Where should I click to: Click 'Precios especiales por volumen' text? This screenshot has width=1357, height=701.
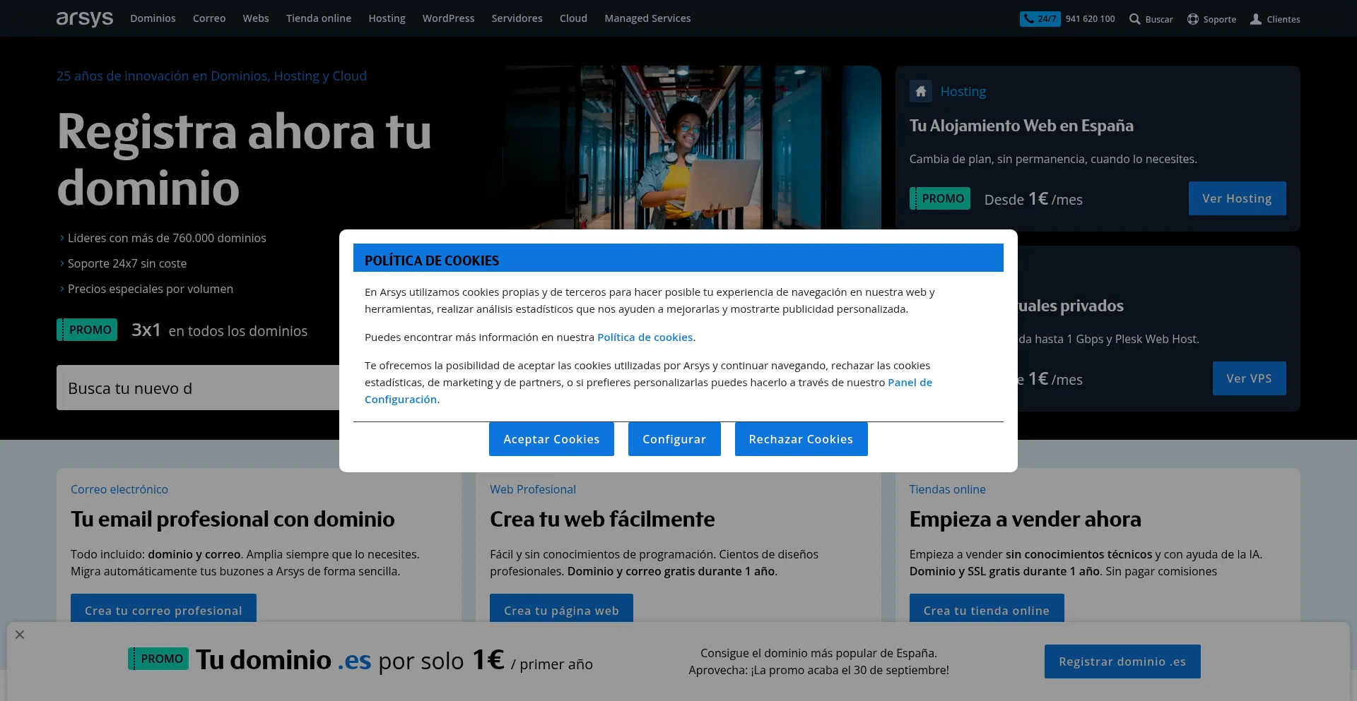151,289
